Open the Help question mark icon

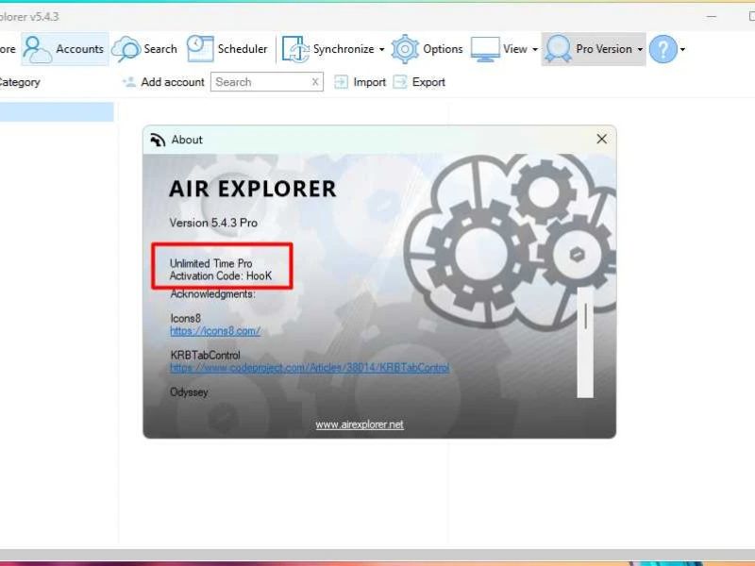(663, 49)
